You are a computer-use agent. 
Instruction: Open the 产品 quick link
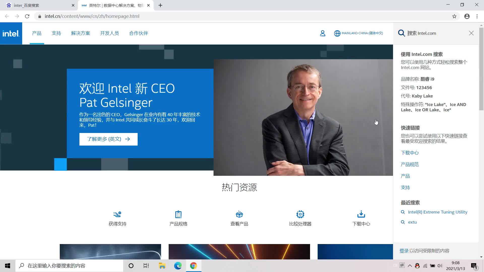(405, 176)
